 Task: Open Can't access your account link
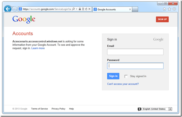(123, 84)
